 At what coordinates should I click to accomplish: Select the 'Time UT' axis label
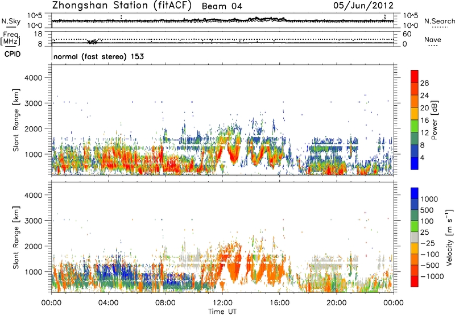click(x=222, y=311)
